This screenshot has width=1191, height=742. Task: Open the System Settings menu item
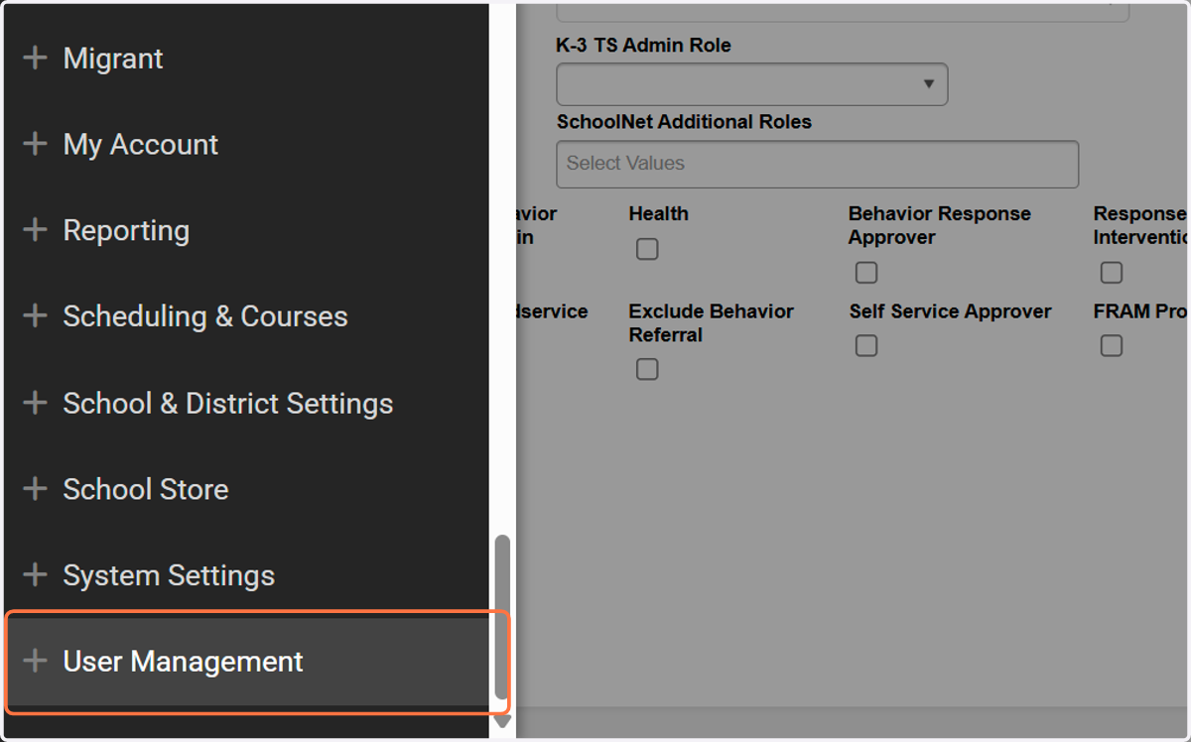pyautogui.click(x=247, y=575)
